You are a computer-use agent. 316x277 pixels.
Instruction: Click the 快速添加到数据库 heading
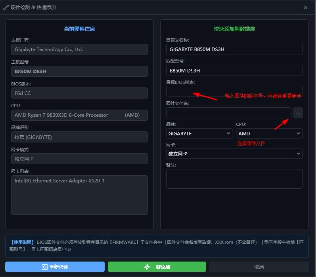click(x=234, y=29)
